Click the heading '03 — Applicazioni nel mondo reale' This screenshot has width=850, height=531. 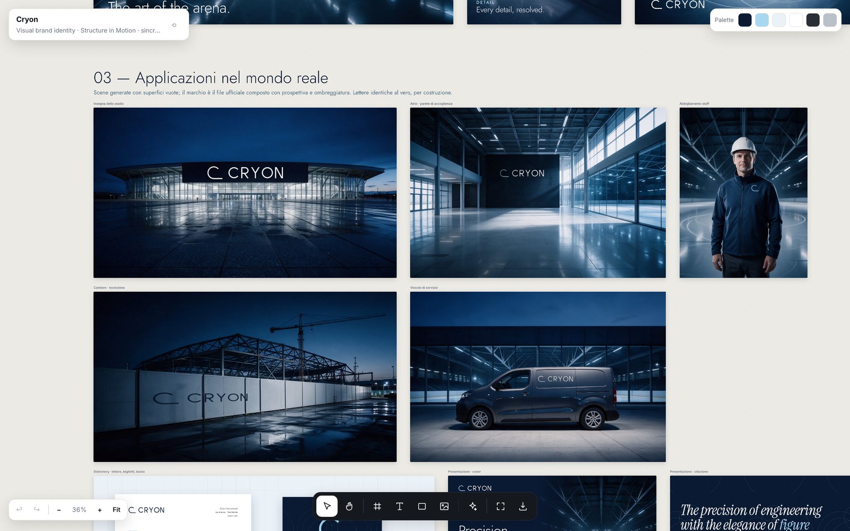[211, 77]
